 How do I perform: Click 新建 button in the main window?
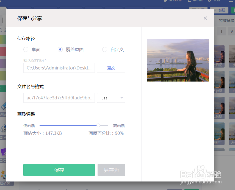(x=219, y=10)
